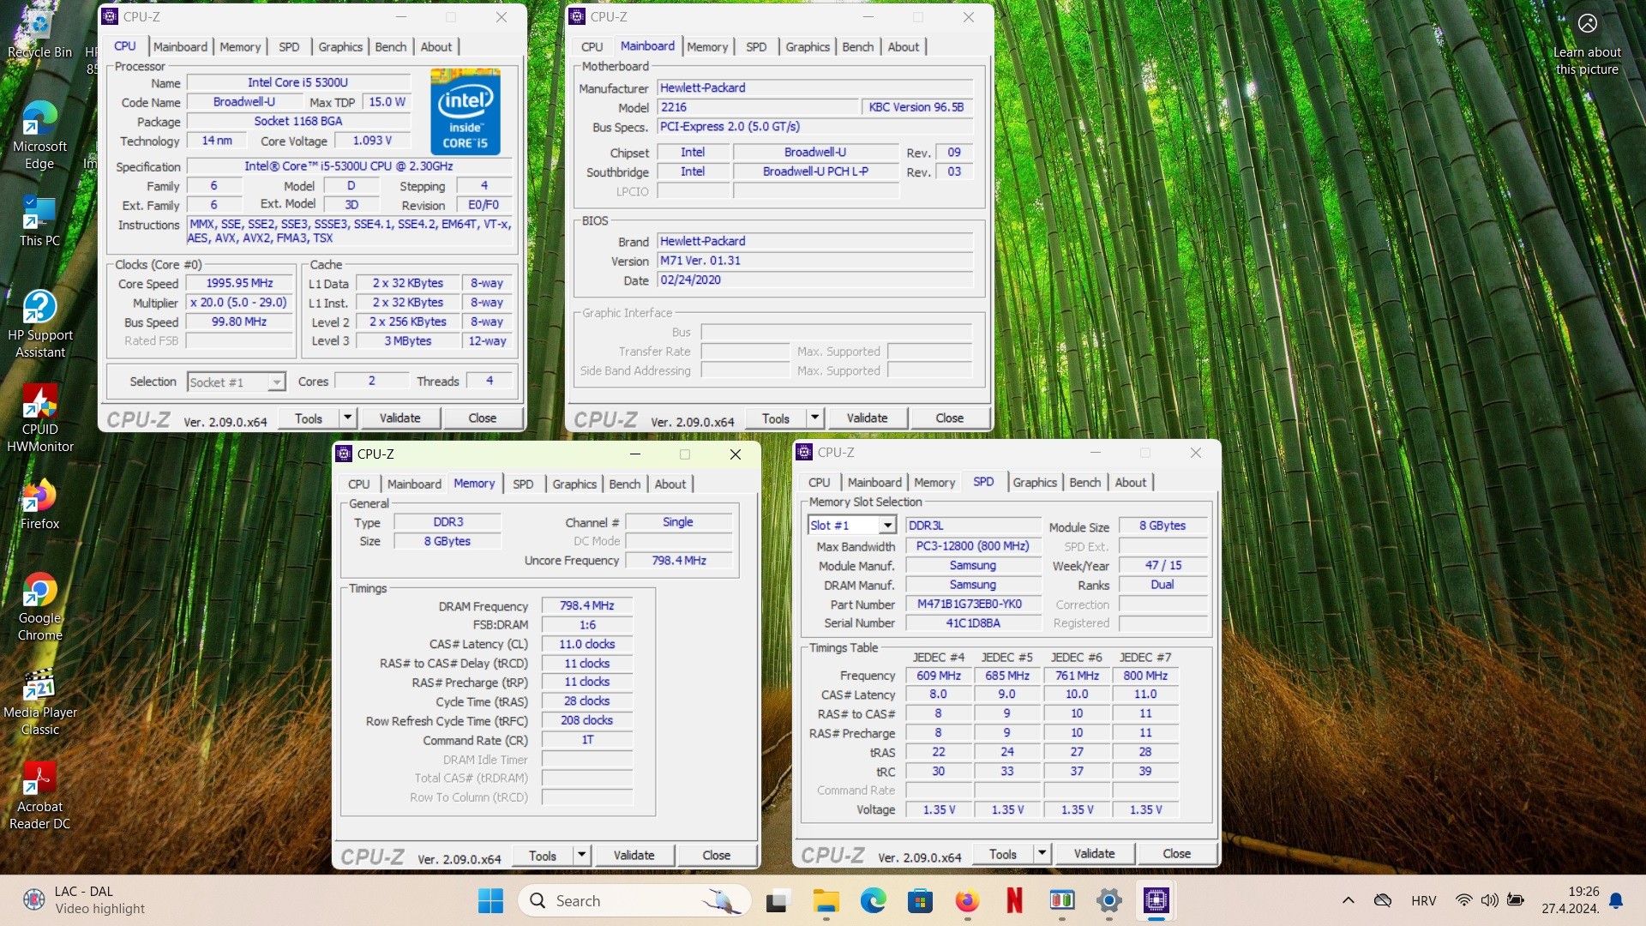Screen dimensions: 1646x926
Task: Open About tab in Memory window
Action: click(x=670, y=484)
